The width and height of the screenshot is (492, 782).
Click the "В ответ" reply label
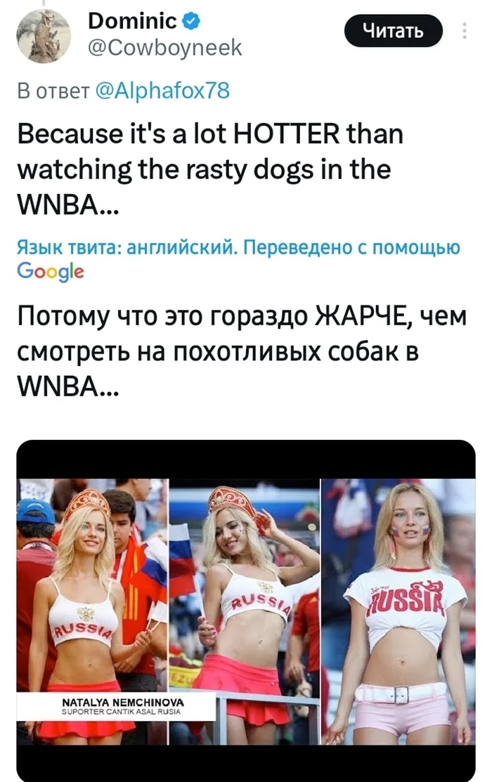click(53, 91)
